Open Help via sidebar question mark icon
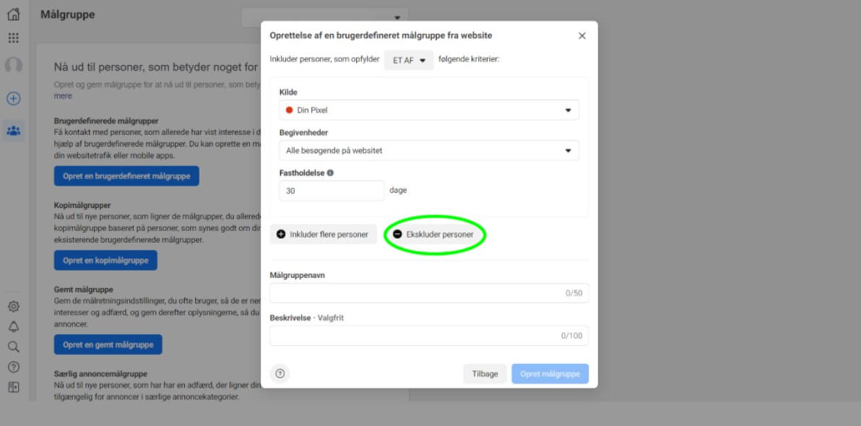This screenshot has height=426, width=861. pyautogui.click(x=13, y=366)
